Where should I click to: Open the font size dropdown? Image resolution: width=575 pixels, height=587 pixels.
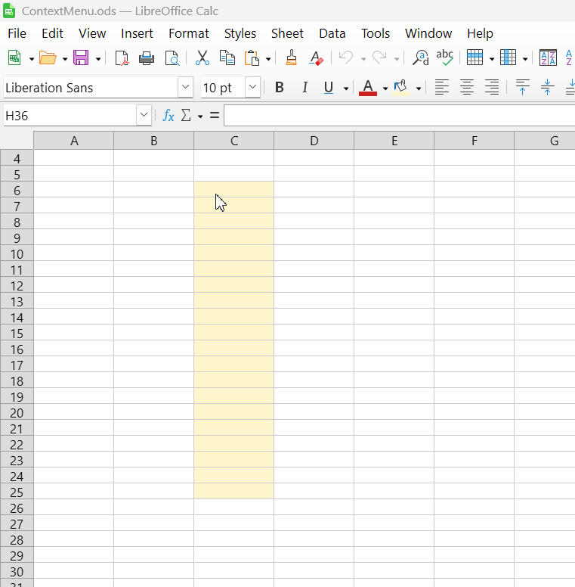coord(252,88)
